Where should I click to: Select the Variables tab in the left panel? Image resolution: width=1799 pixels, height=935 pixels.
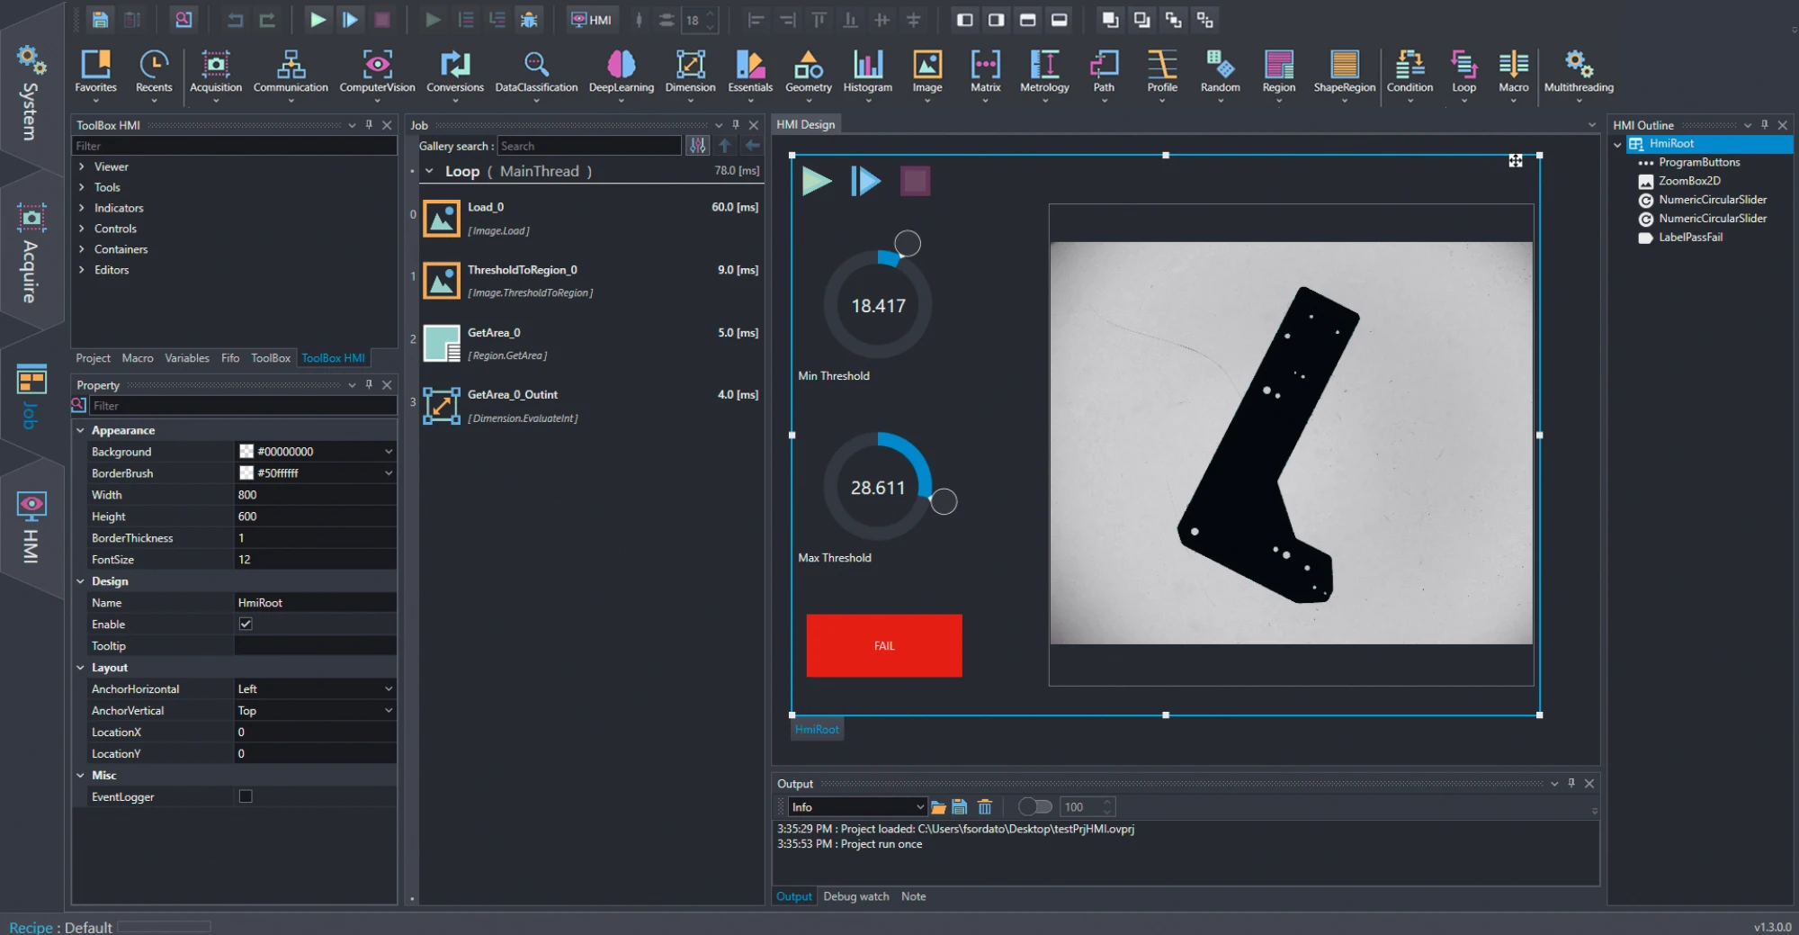(186, 357)
